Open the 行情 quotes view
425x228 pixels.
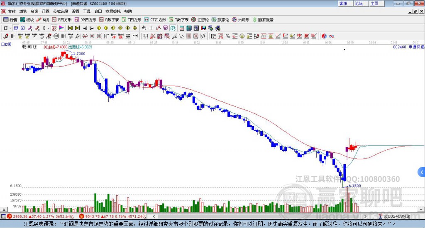(10, 20)
